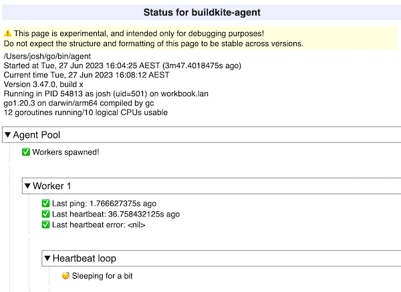Click the Worker 1 section heading
Screen dimensions: 401x292
click(x=51, y=186)
